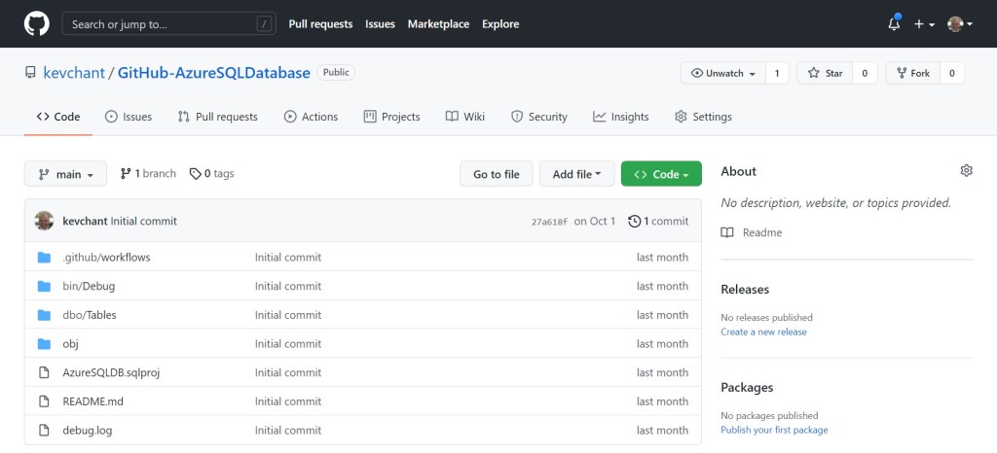Open Initial commit message on README.md row
The width and height of the screenshot is (997, 453).
coord(288,401)
